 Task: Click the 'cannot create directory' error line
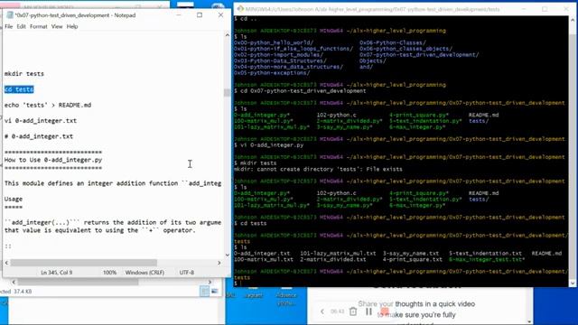(x=318, y=169)
